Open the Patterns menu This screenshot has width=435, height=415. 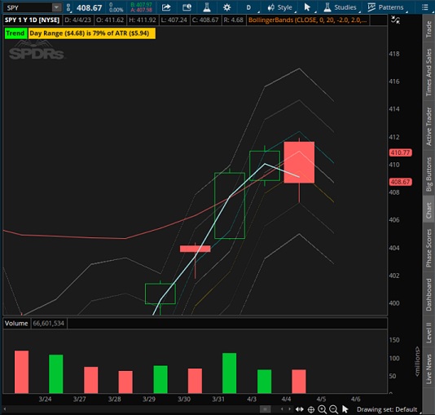(x=385, y=7)
